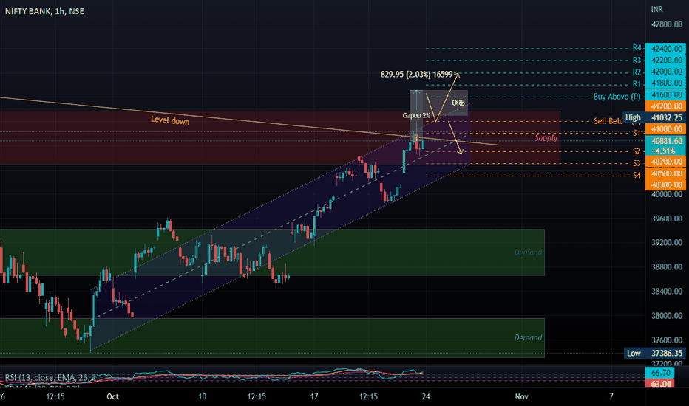Click the 10 date label on time axis
Viewport: 689px width, 406px height.
point(202,396)
